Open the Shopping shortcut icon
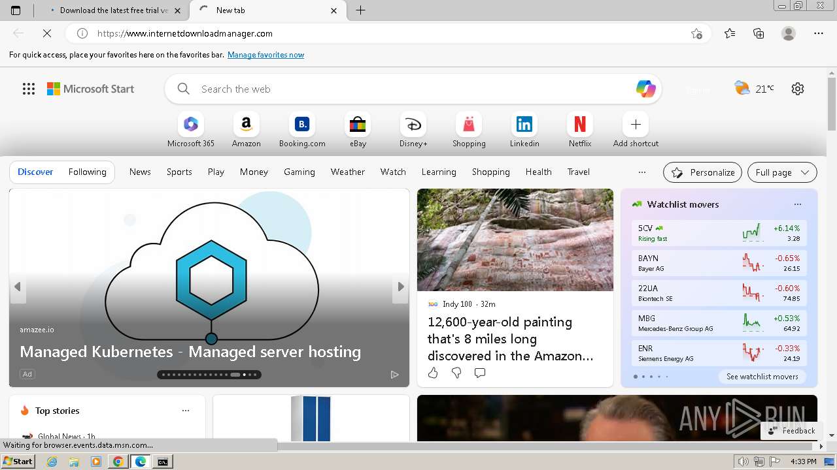This screenshot has width=837, height=470. tap(469, 124)
